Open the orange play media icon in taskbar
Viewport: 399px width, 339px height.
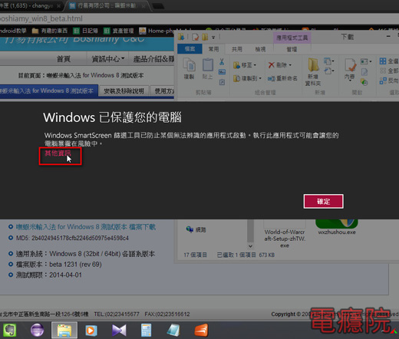point(91,331)
